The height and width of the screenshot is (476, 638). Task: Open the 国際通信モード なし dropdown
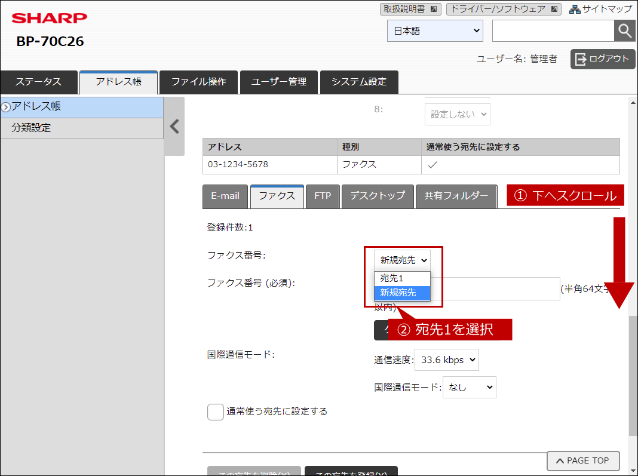pyautogui.click(x=469, y=387)
